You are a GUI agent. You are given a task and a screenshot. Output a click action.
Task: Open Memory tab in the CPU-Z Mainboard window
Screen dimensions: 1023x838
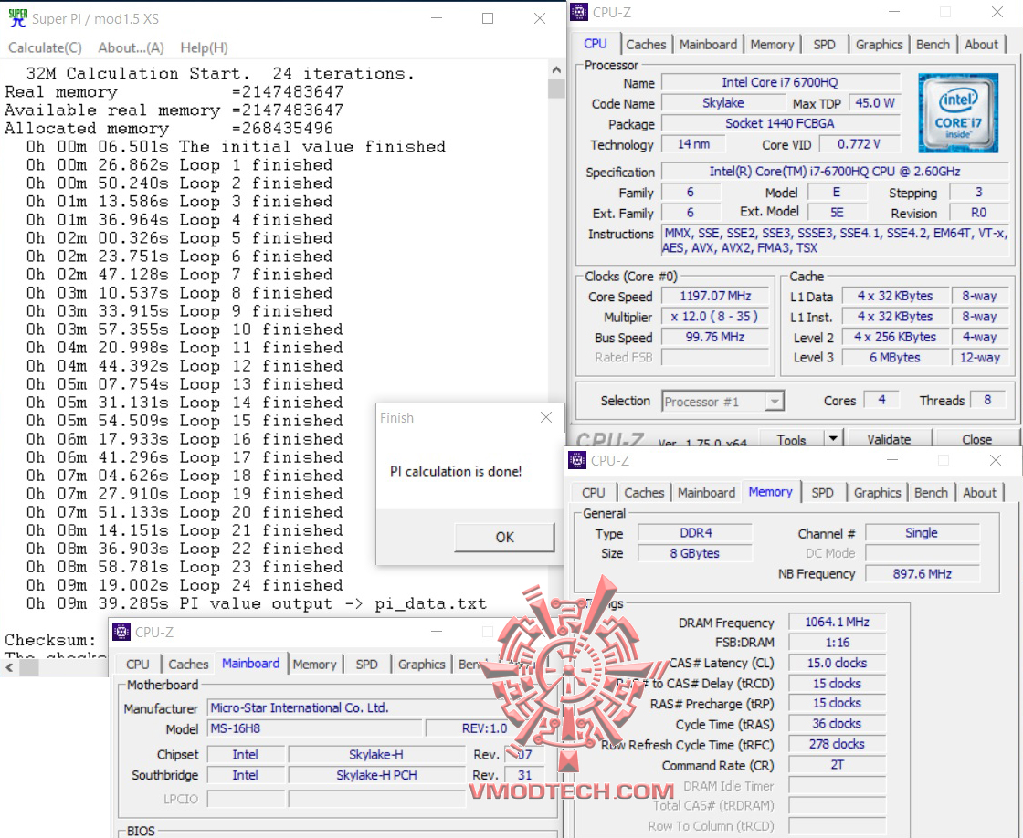coord(314,664)
